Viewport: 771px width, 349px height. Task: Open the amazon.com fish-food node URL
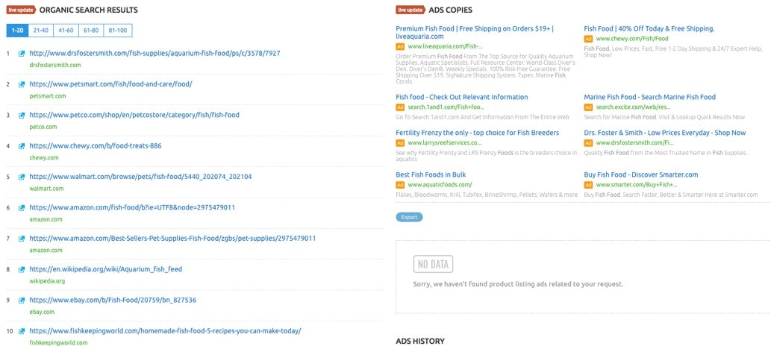132,207
